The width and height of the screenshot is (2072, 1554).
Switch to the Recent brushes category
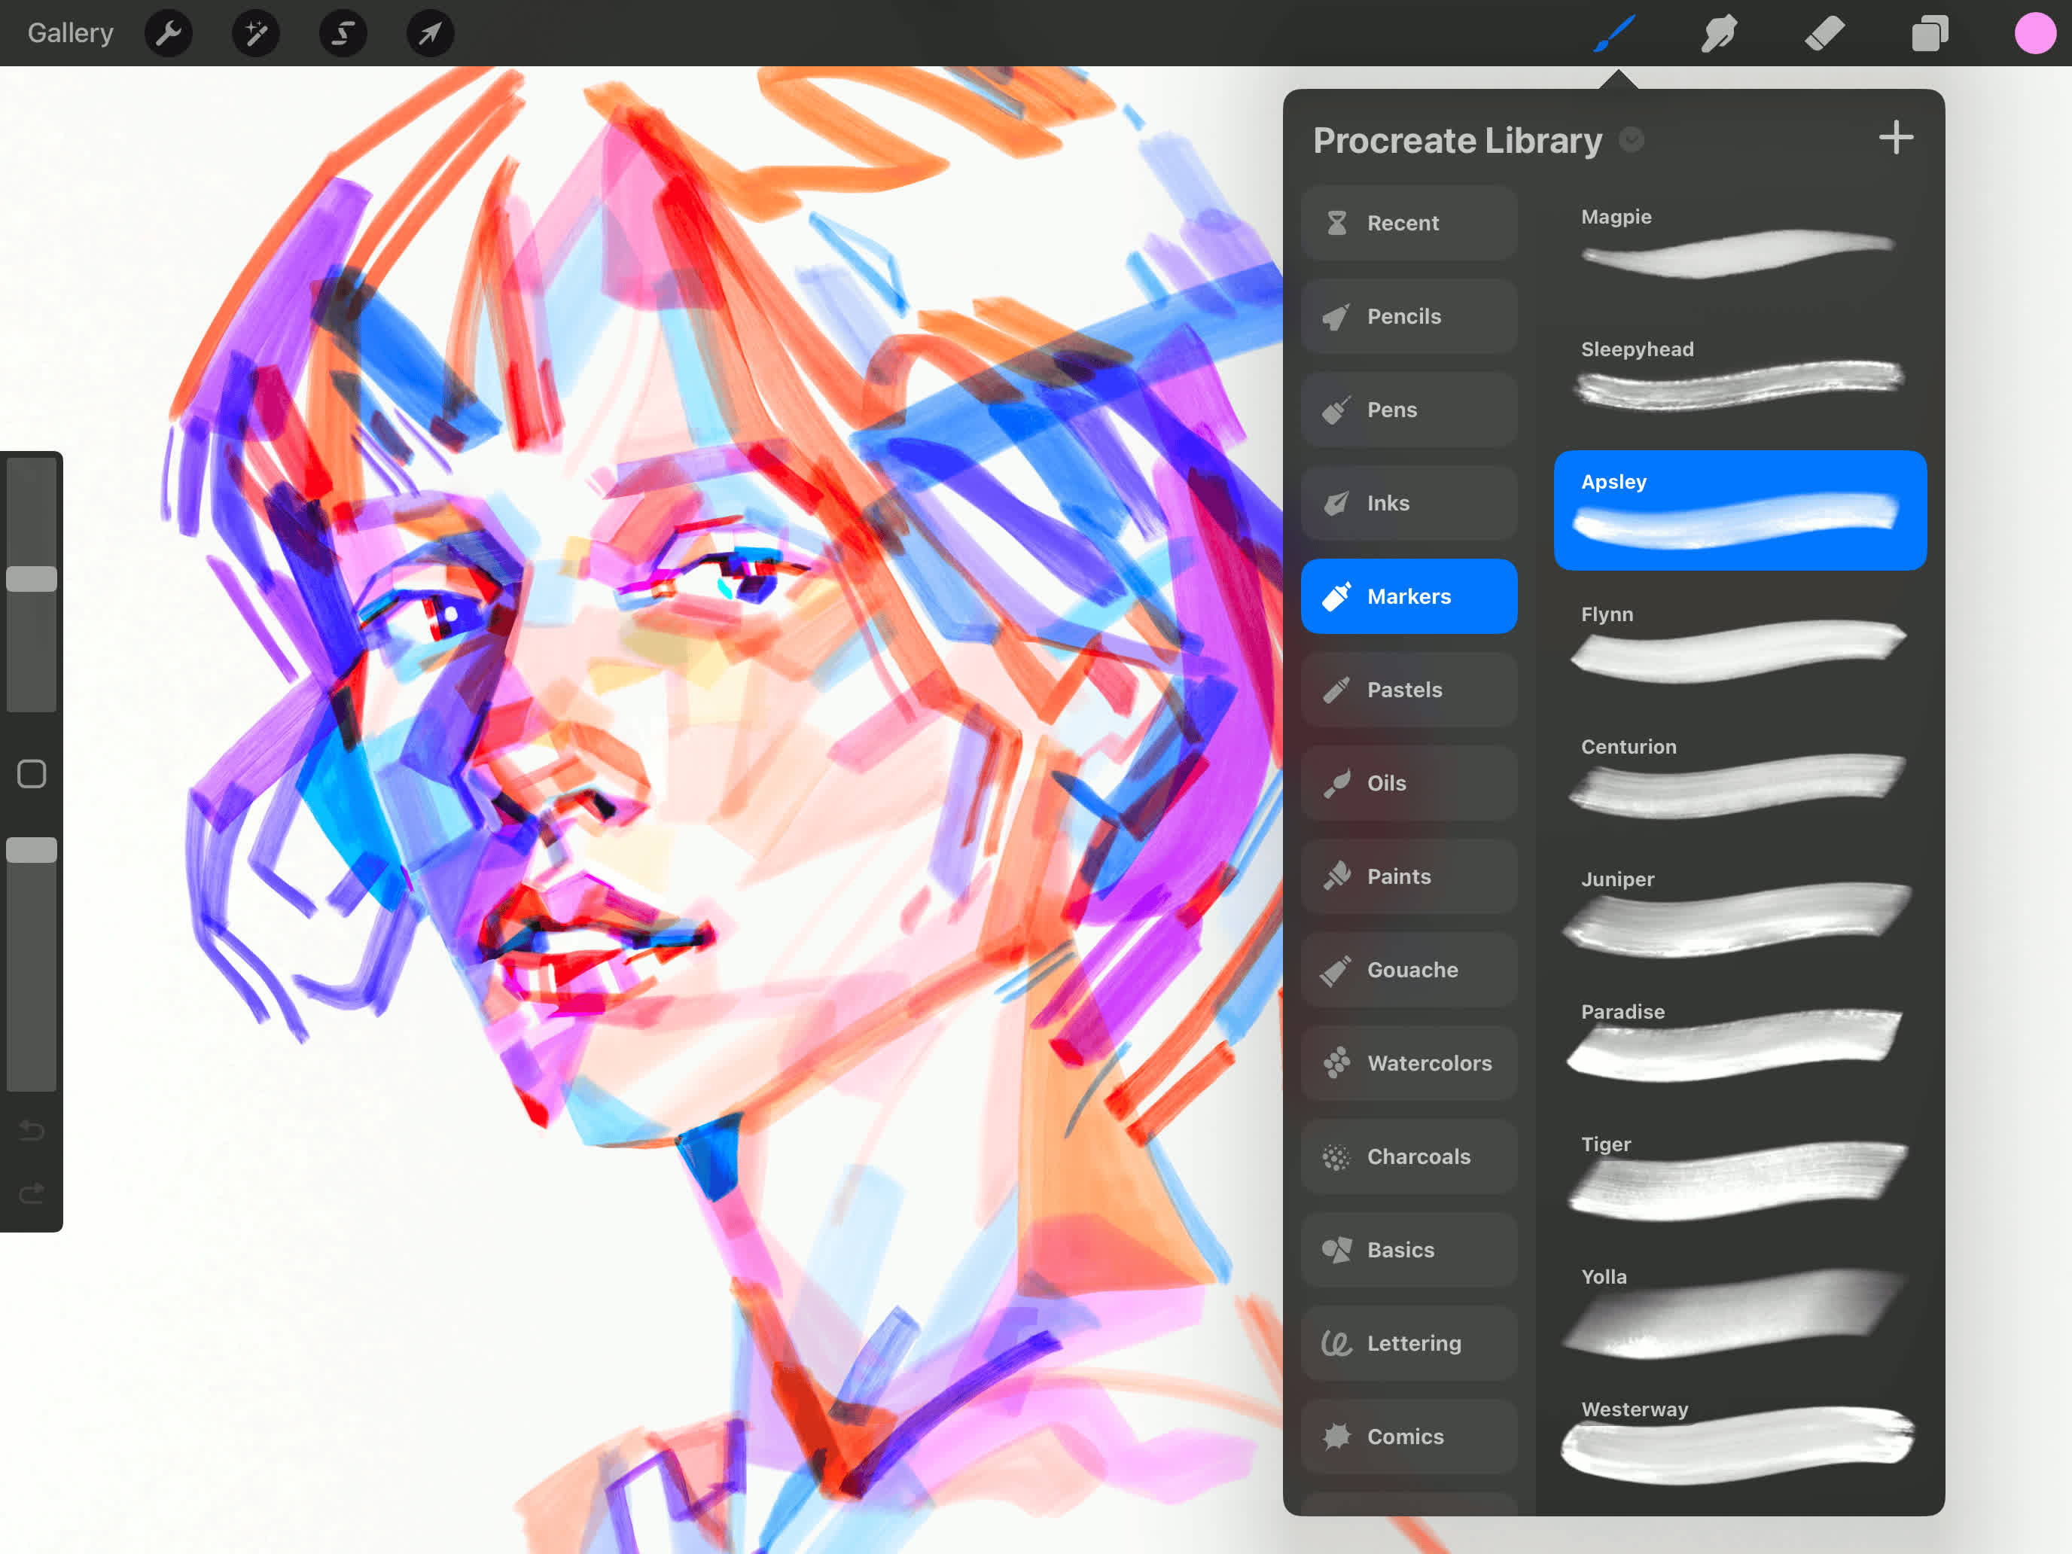1409,223
